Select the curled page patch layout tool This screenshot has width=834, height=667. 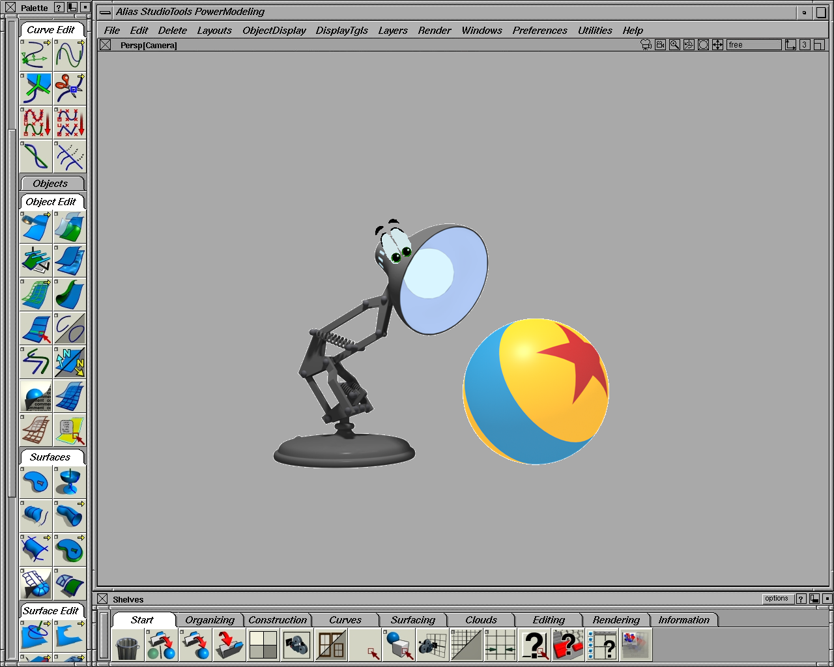click(x=36, y=584)
